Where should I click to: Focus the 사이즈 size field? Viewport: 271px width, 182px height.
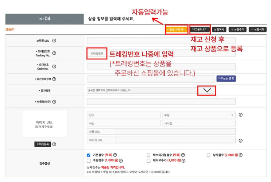[x=199, y=123]
